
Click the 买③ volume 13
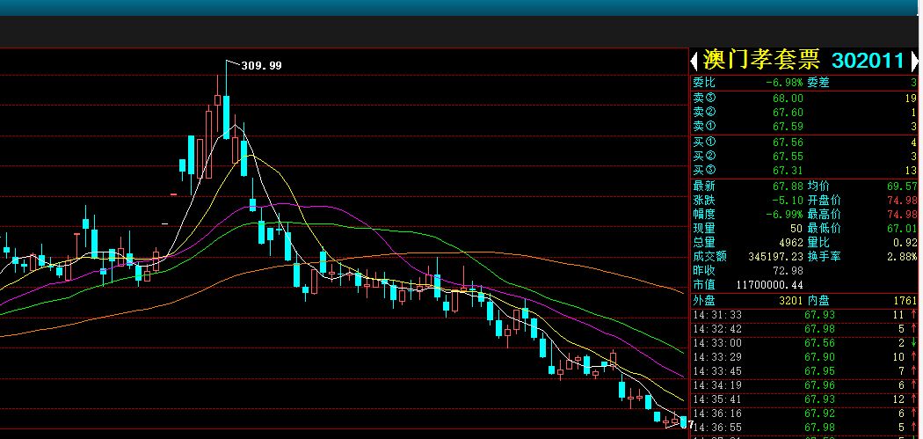[x=912, y=171]
